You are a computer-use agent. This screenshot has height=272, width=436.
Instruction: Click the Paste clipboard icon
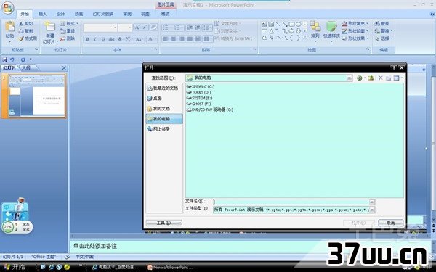coord(10,27)
